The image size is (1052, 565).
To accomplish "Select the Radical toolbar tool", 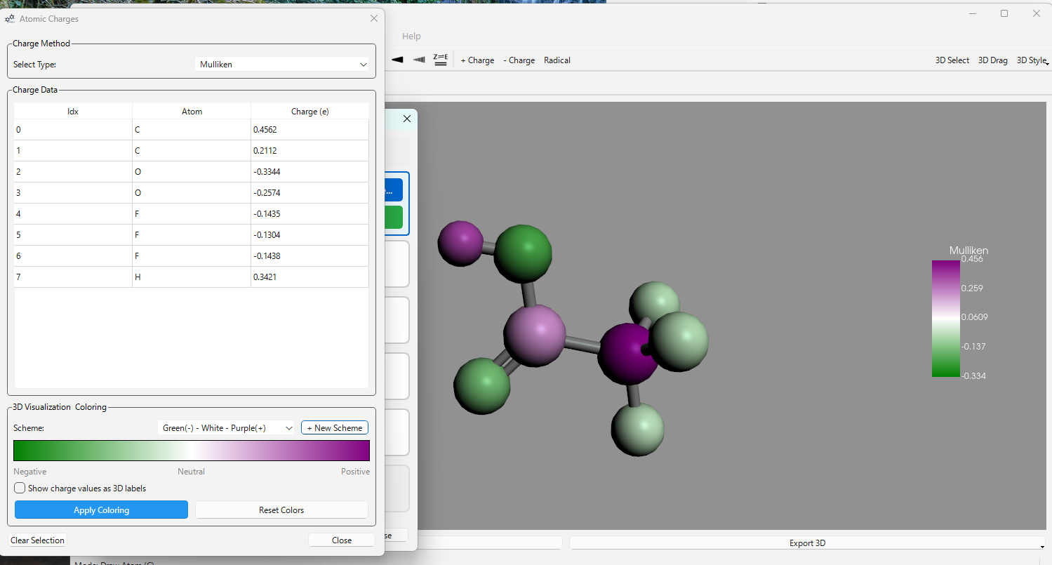I will (x=557, y=60).
